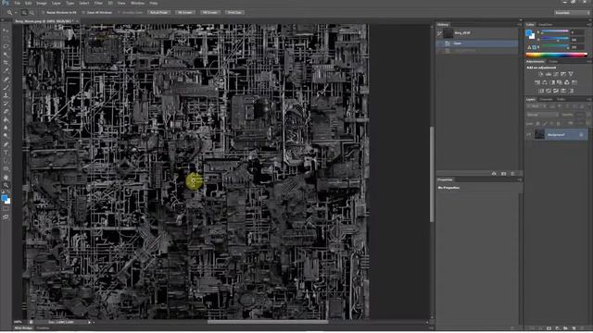Click the Zoom In mode icon in options bar
Image resolution: width=593 pixels, height=333 pixels.
coord(24,12)
